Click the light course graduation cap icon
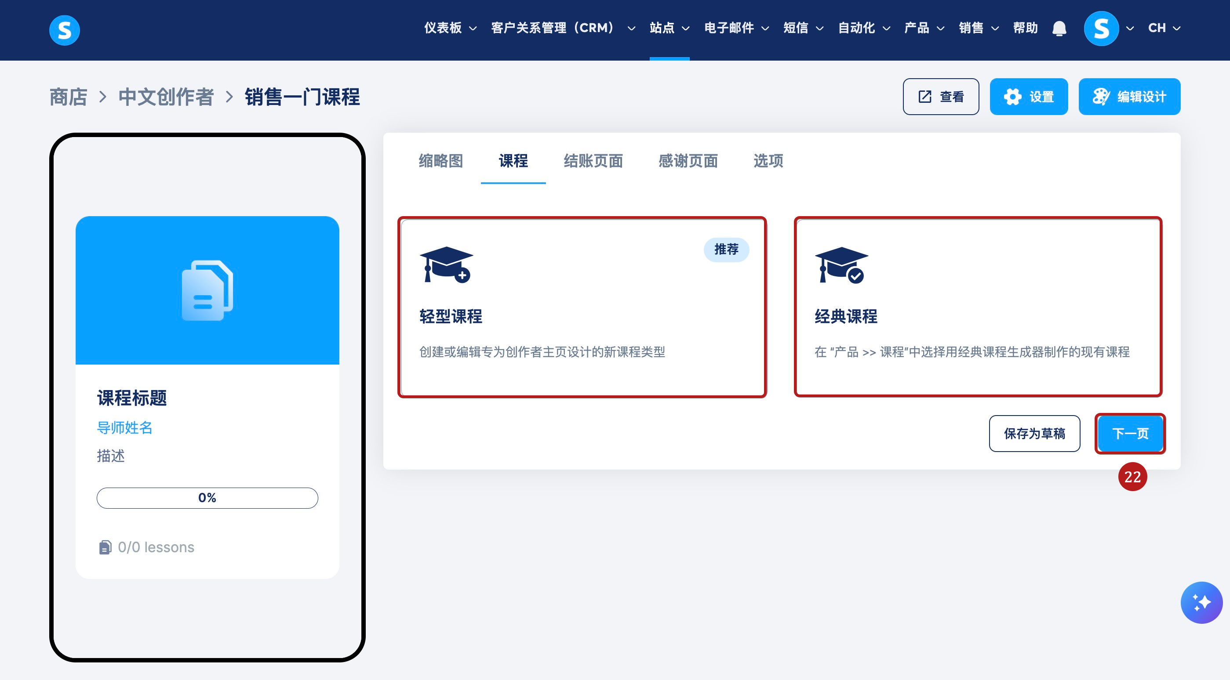This screenshot has width=1230, height=680. pyautogui.click(x=446, y=265)
